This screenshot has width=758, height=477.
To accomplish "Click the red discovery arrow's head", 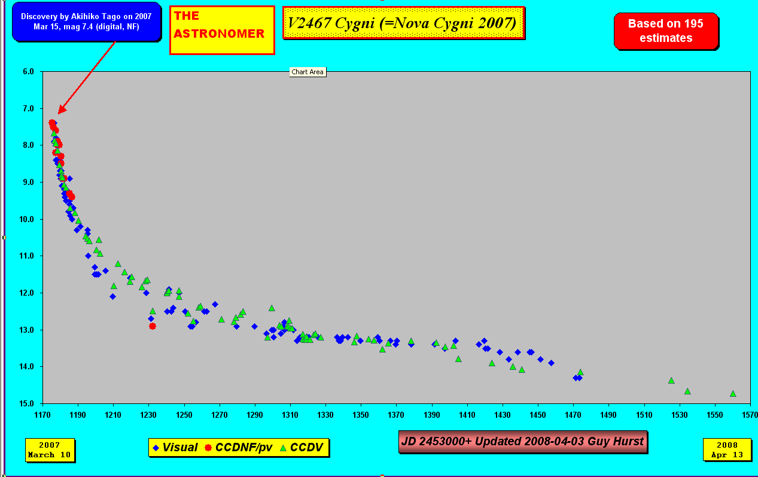I will [60, 111].
